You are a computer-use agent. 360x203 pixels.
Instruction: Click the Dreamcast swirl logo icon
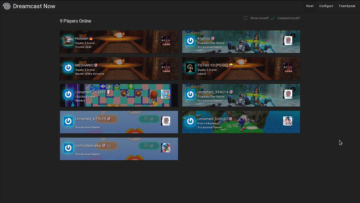(6, 6)
